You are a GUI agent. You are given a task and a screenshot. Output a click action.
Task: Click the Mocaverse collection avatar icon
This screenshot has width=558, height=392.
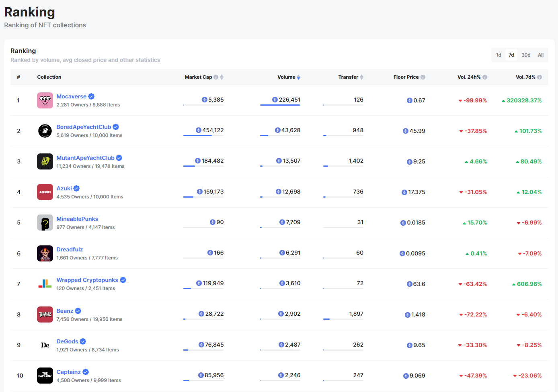(x=45, y=100)
